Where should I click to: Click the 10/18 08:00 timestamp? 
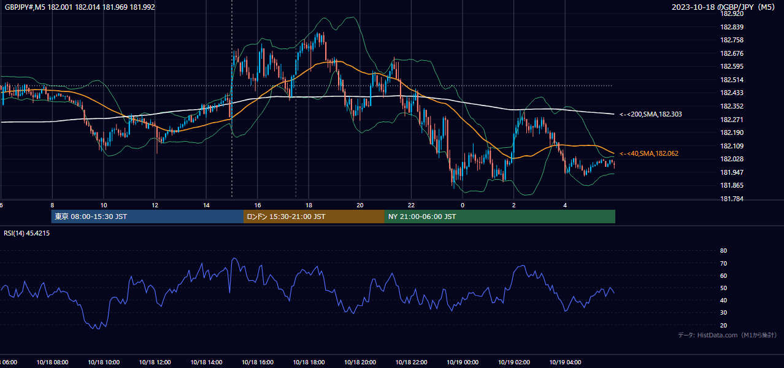click(x=52, y=362)
